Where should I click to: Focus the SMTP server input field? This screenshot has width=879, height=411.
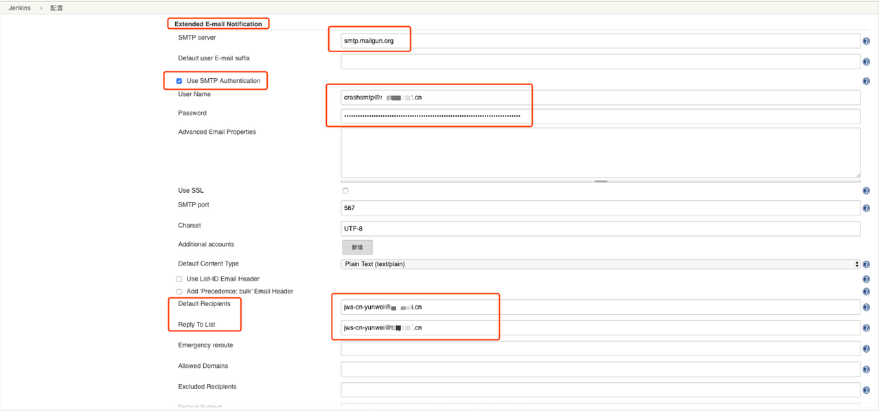pyautogui.click(x=601, y=41)
